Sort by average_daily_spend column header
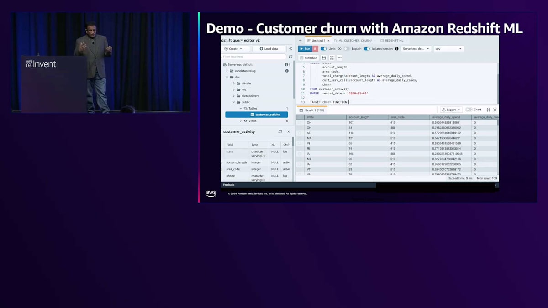This screenshot has width=548, height=308. click(451, 117)
